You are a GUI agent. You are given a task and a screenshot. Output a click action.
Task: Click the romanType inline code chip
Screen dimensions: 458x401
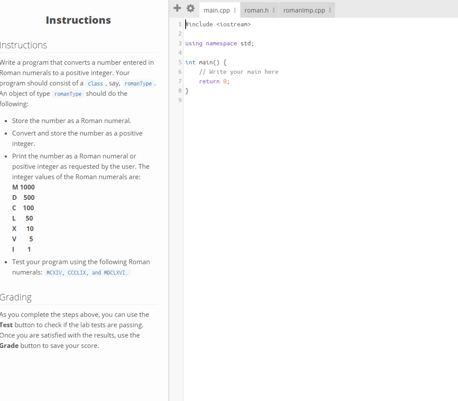point(139,83)
